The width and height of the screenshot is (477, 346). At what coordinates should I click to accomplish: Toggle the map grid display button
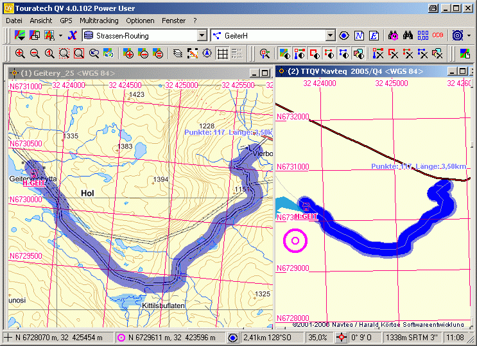coord(222,54)
